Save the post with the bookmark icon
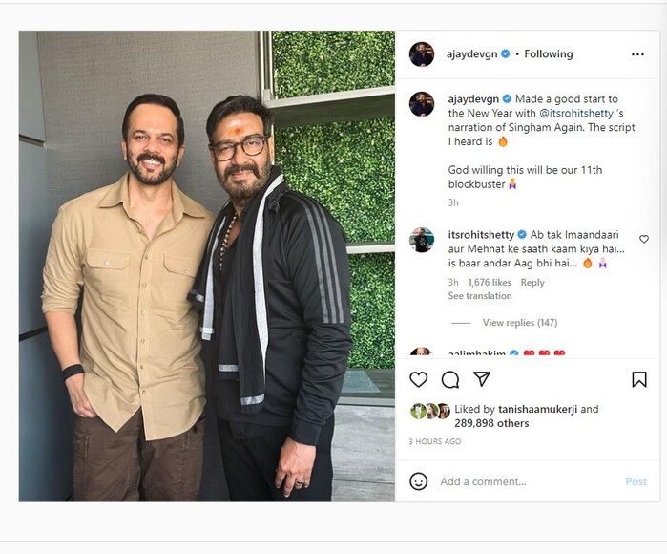This screenshot has height=554, width=667. point(639,379)
